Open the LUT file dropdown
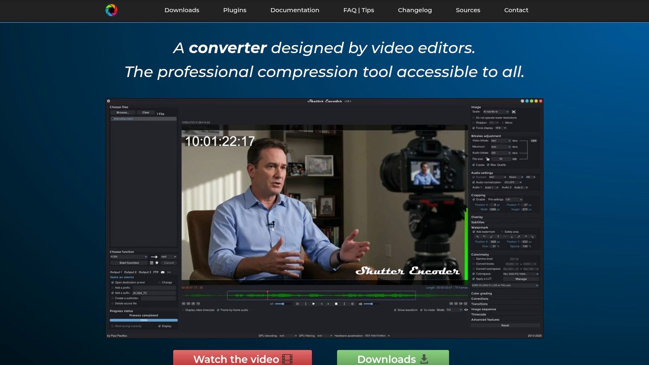The height and width of the screenshot is (365, 649). pos(505,285)
